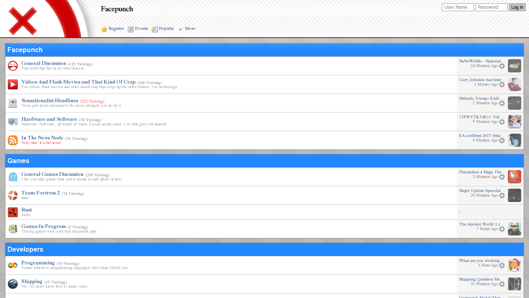The image size is (529, 298).
Task: Focus the Password field
Action: (491, 7)
